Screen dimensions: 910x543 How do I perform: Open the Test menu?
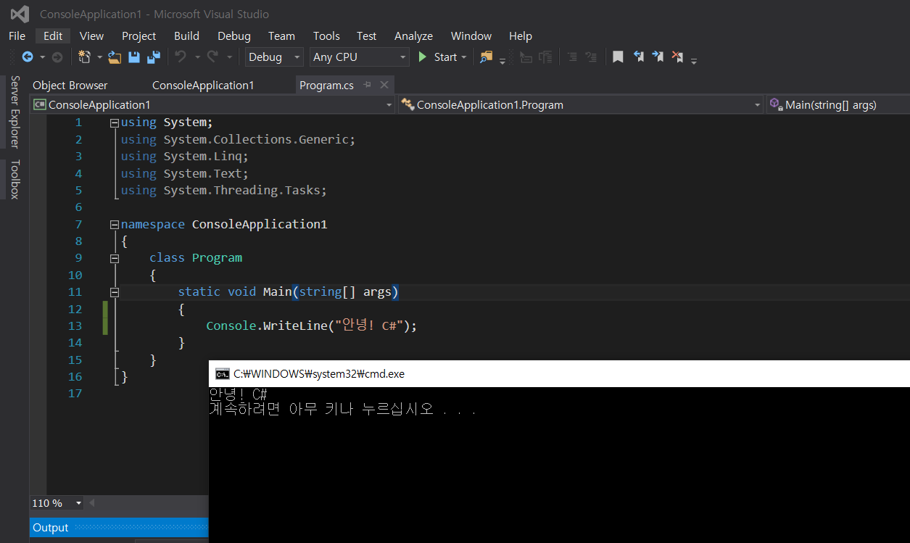(366, 36)
